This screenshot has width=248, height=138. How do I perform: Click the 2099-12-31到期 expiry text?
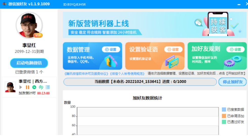(x=29, y=52)
